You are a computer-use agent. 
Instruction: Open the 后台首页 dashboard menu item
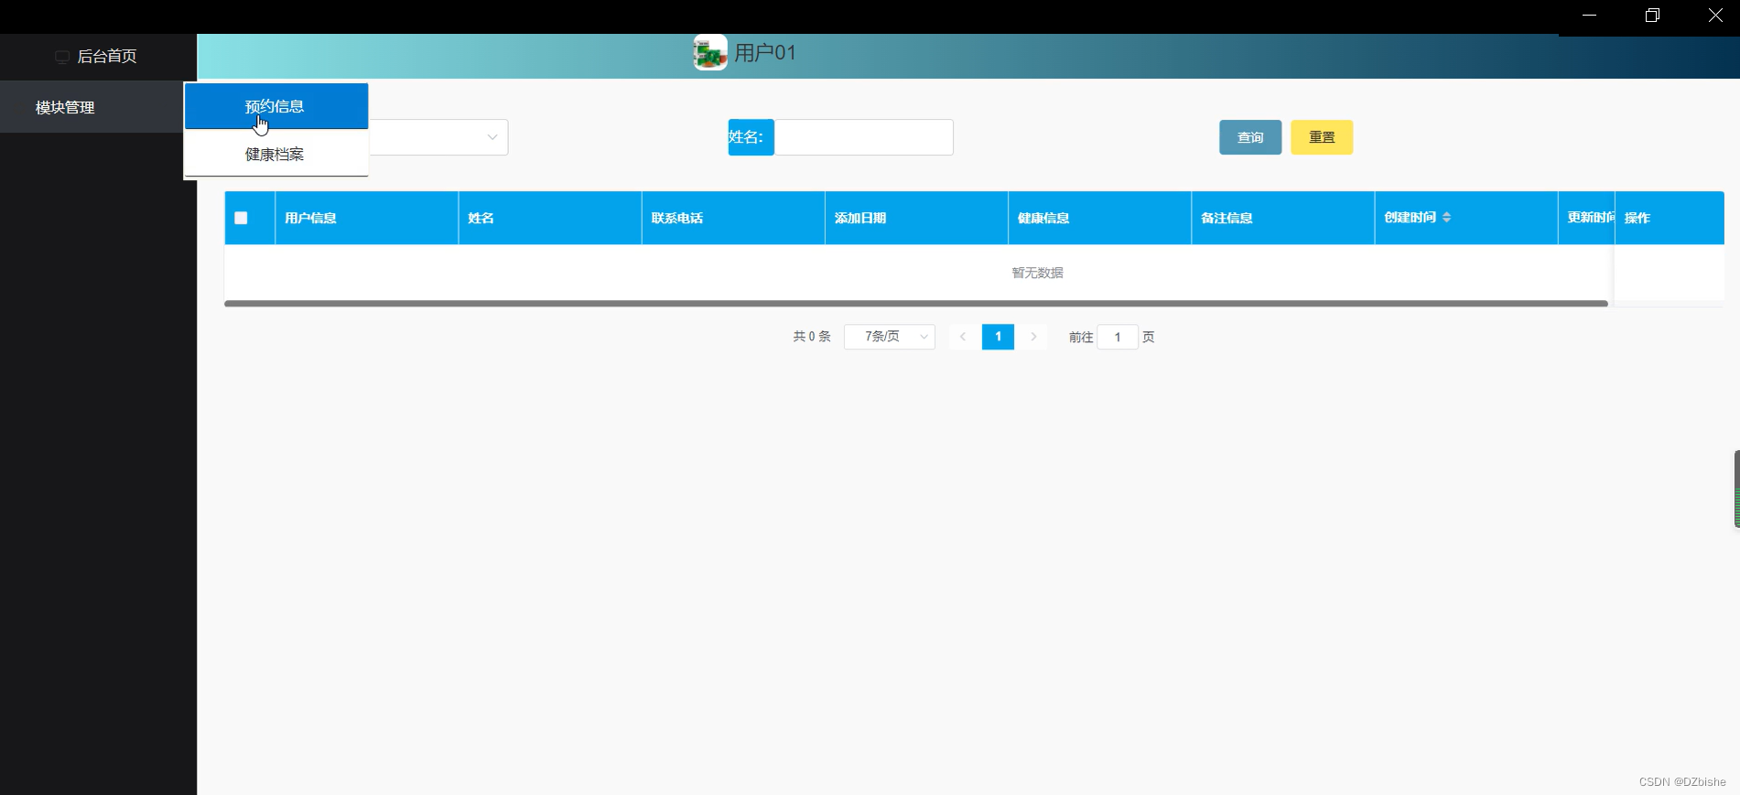pyautogui.click(x=98, y=57)
